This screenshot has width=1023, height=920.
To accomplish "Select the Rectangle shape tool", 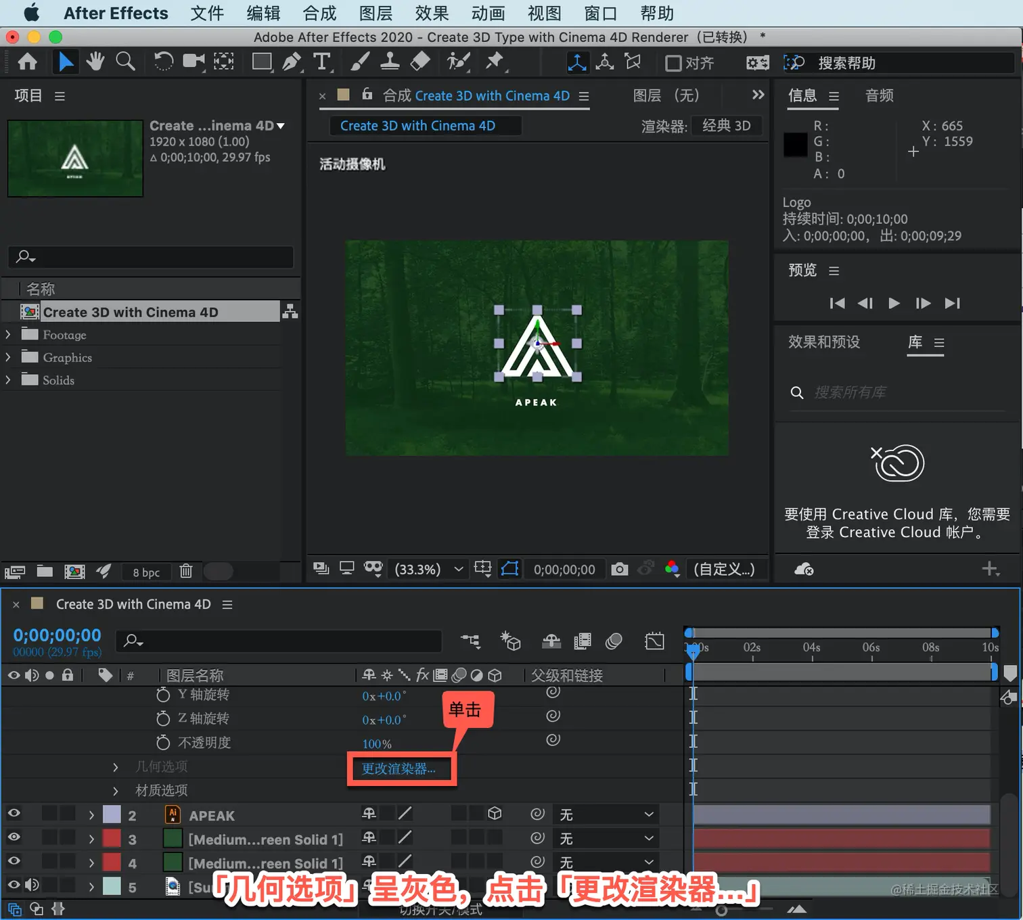I will coord(262,62).
